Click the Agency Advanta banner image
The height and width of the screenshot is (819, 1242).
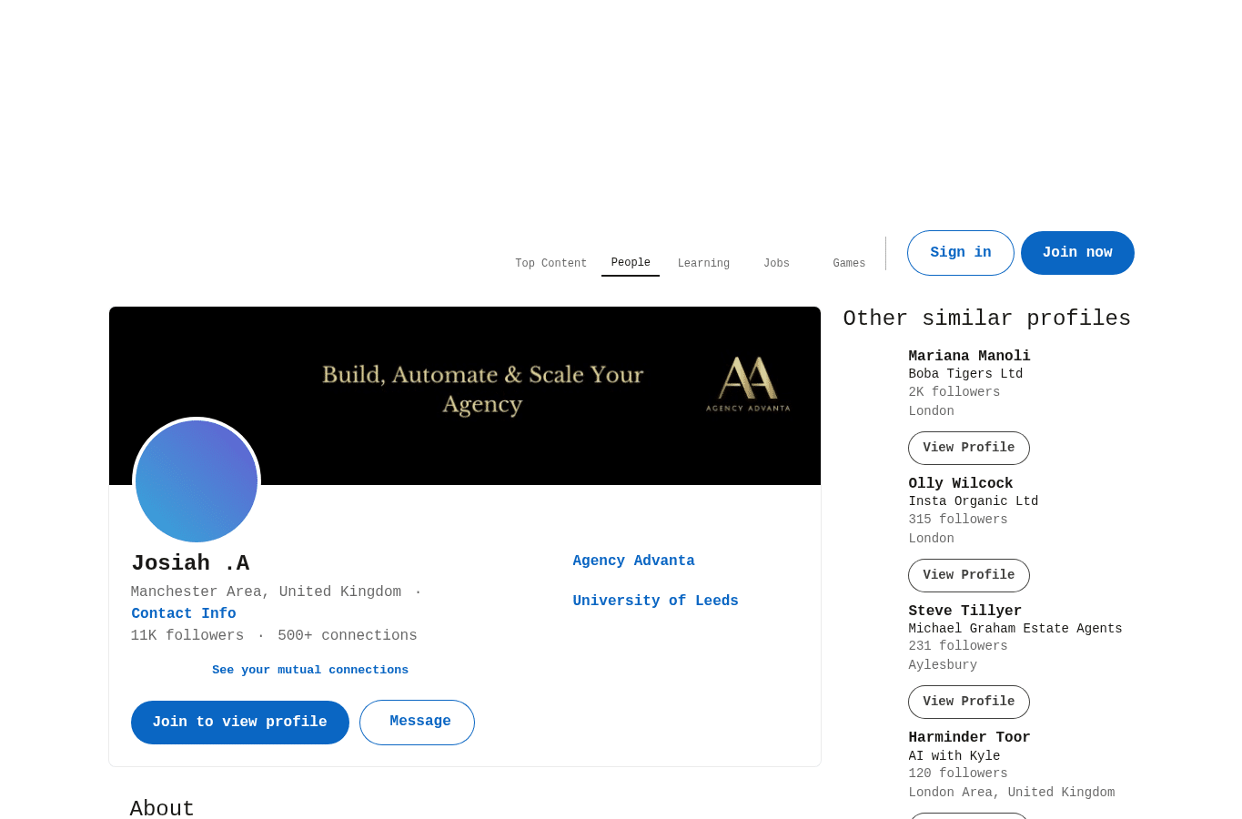[465, 396]
